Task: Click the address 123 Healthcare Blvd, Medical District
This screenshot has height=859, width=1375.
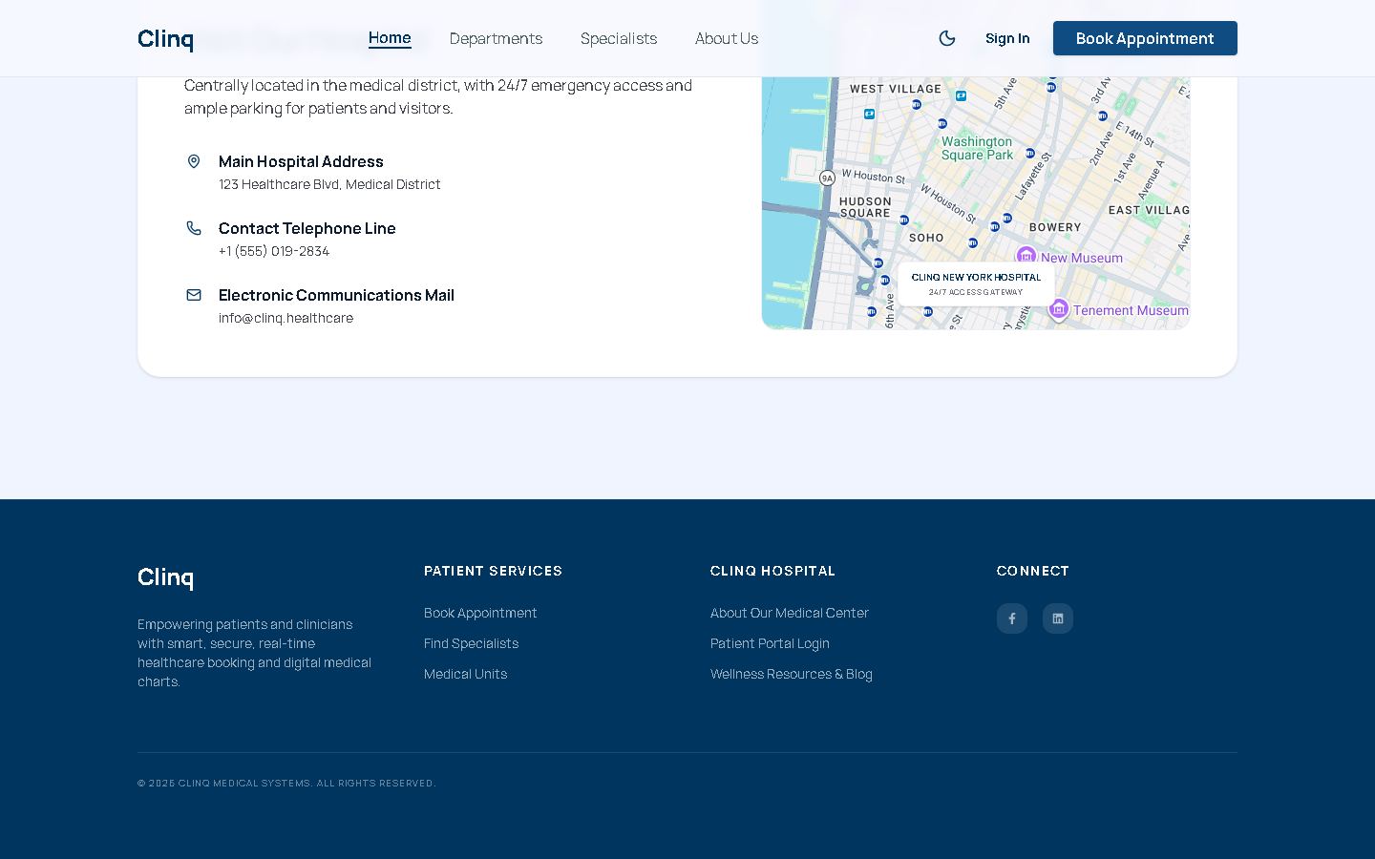Action: (x=329, y=184)
